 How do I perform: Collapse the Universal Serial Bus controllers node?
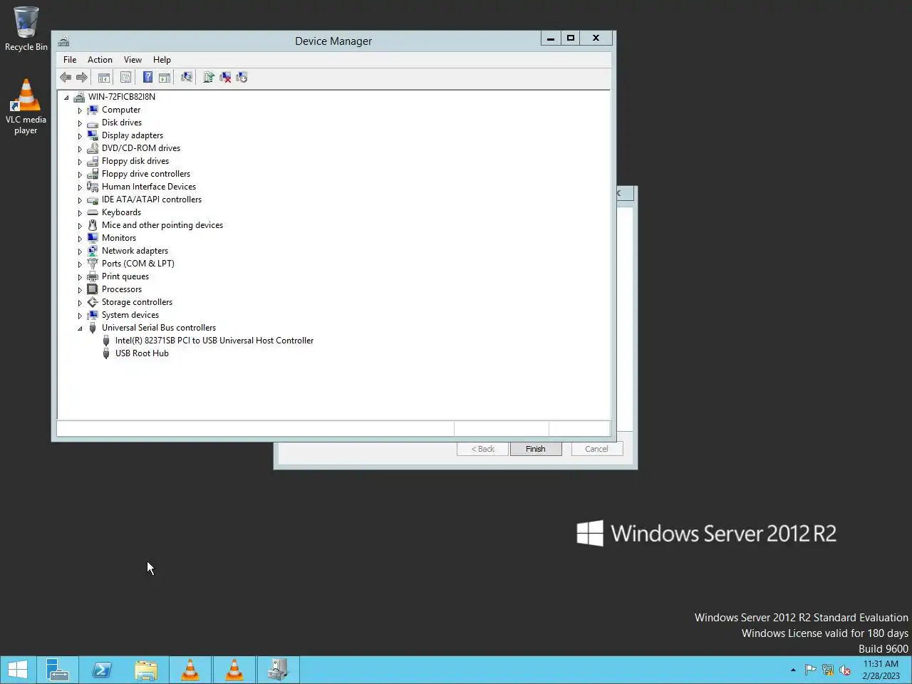[x=80, y=328]
